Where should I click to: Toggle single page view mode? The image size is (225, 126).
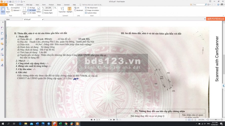(186, 120)
